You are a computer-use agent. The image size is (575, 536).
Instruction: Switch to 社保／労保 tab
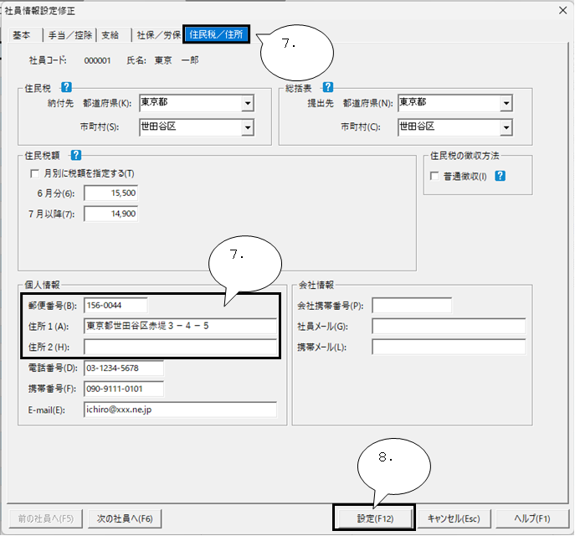158,35
